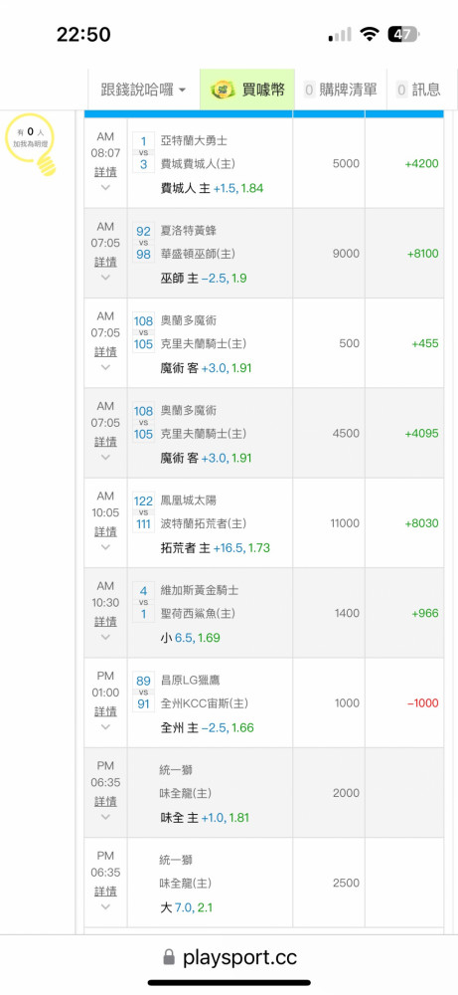Open 詳情 link for 夏洛特黃蜂 game
458x995 pixels.
(105, 262)
